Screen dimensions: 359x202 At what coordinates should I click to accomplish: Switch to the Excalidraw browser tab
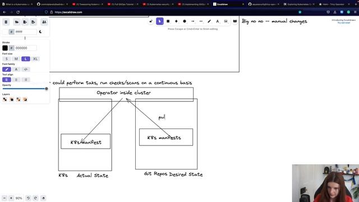coord(229,4)
